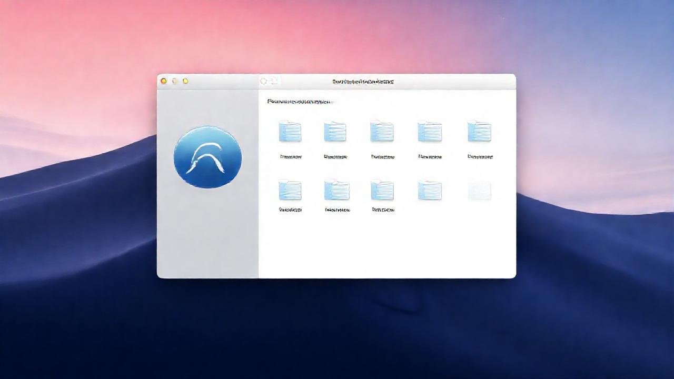
Task: Click the heading text above the folder grid
Action: (x=300, y=101)
